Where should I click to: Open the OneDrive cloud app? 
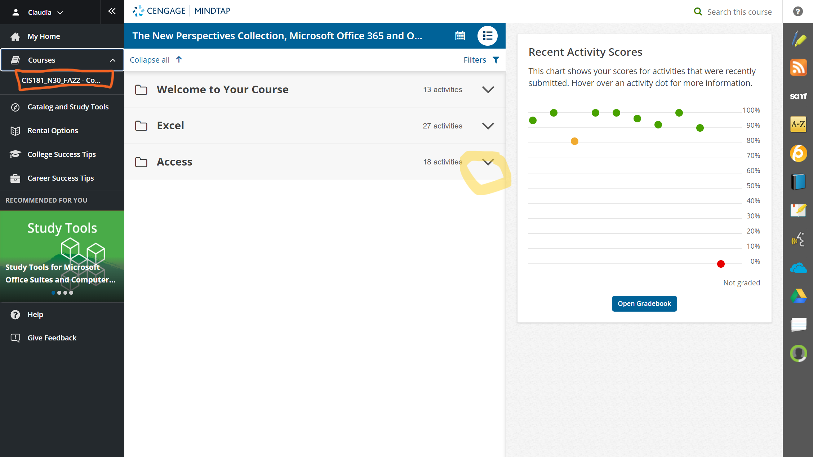click(798, 268)
